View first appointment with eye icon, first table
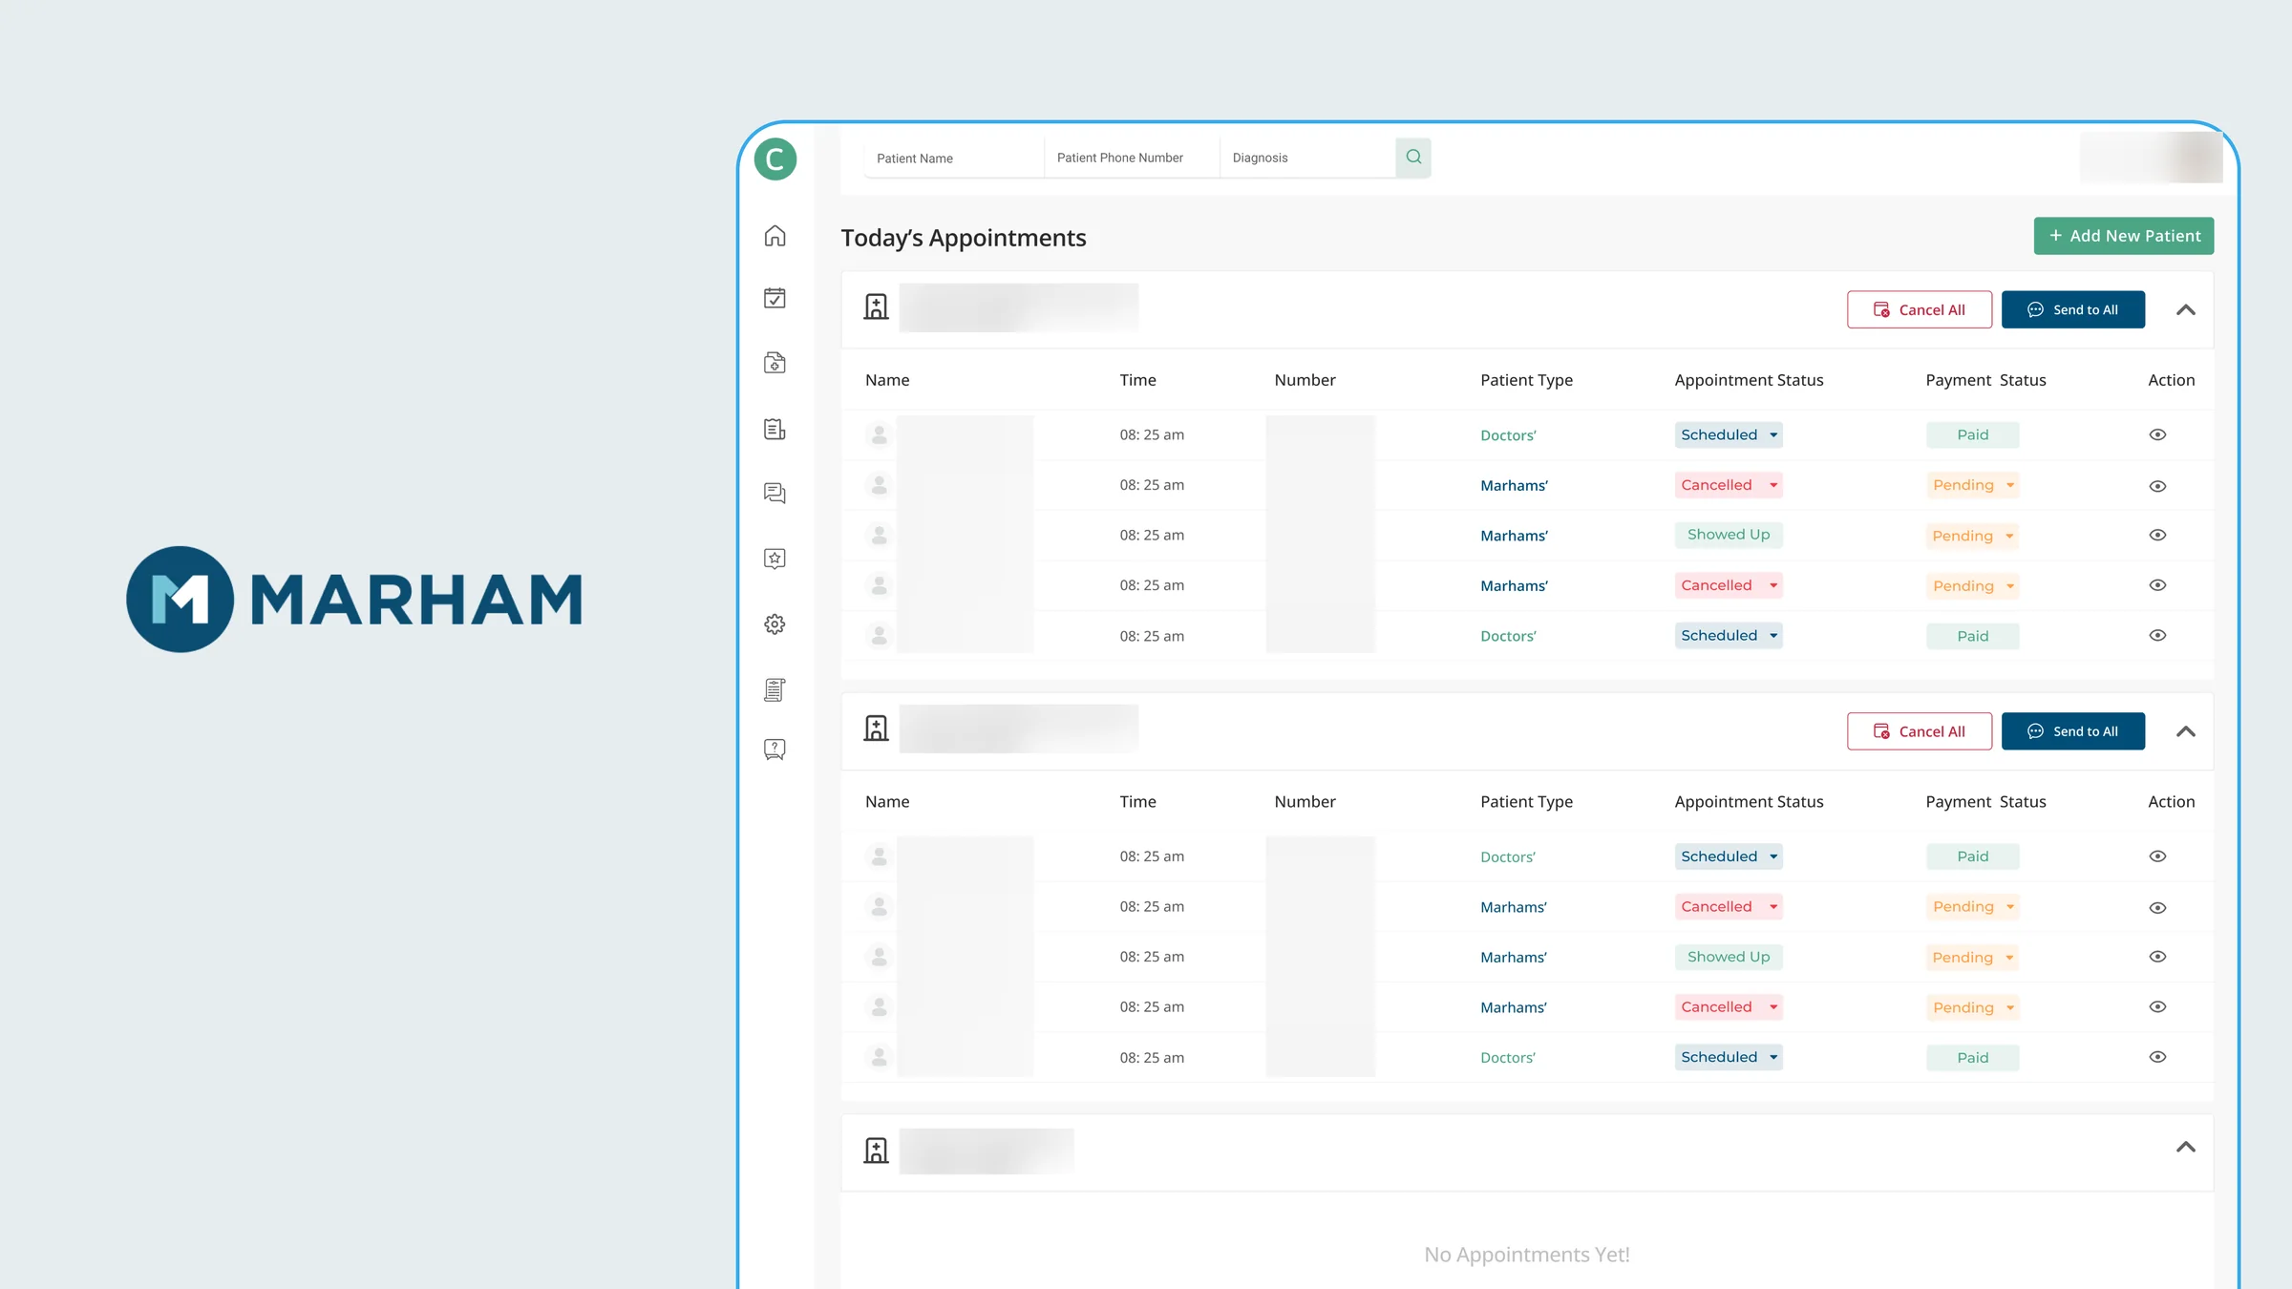2292x1289 pixels. click(x=2157, y=434)
